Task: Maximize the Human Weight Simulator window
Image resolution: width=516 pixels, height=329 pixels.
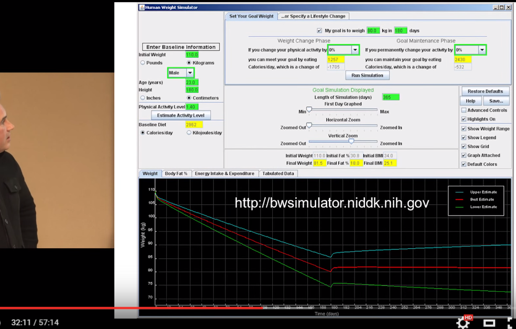Action: point(501,7)
